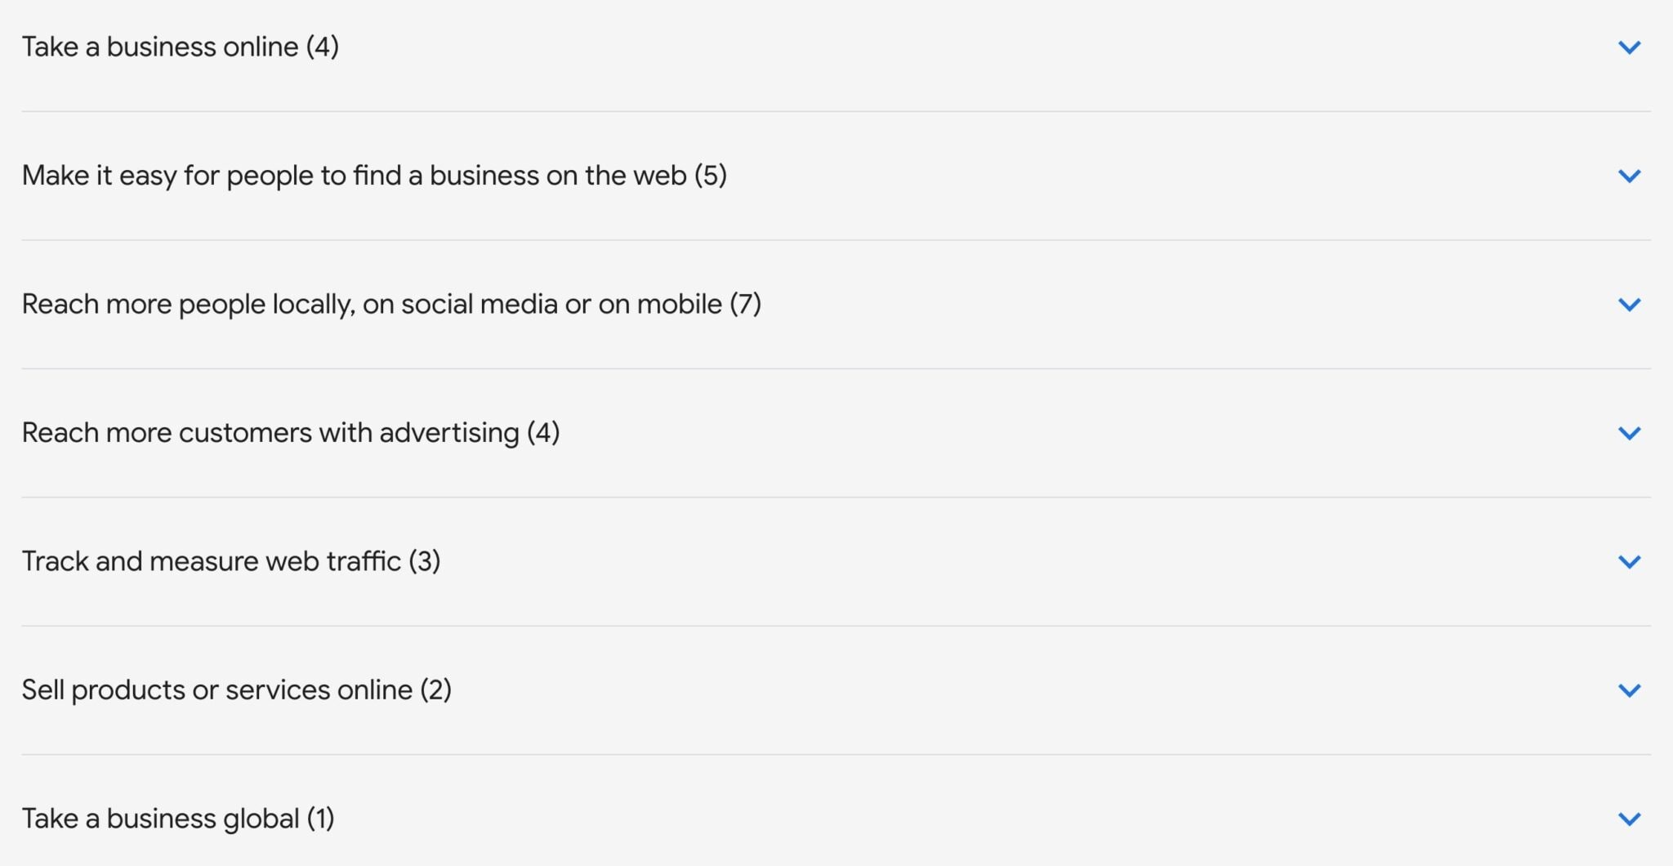This screenshot has height=866, width=1673.
Task: Select the "Take a business online (4)" heading text
Action: click(x=180, y=47)
